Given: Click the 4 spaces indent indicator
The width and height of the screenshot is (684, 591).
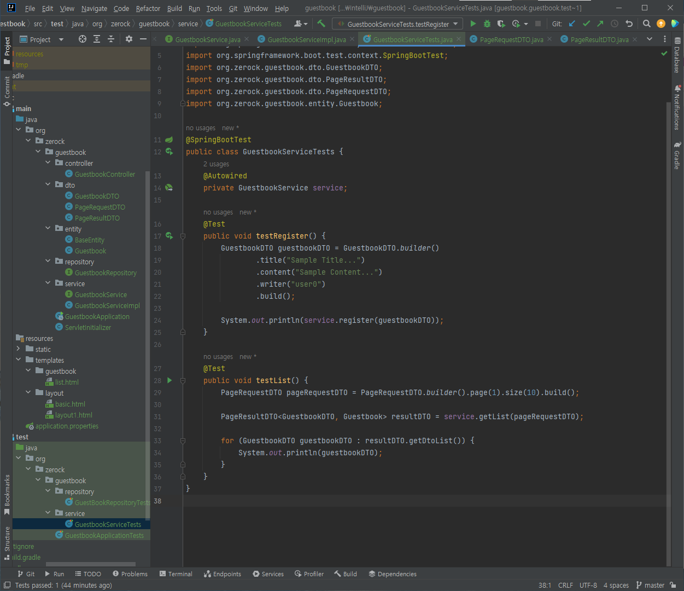Looking at the screenshot, I should click(616, 585).
